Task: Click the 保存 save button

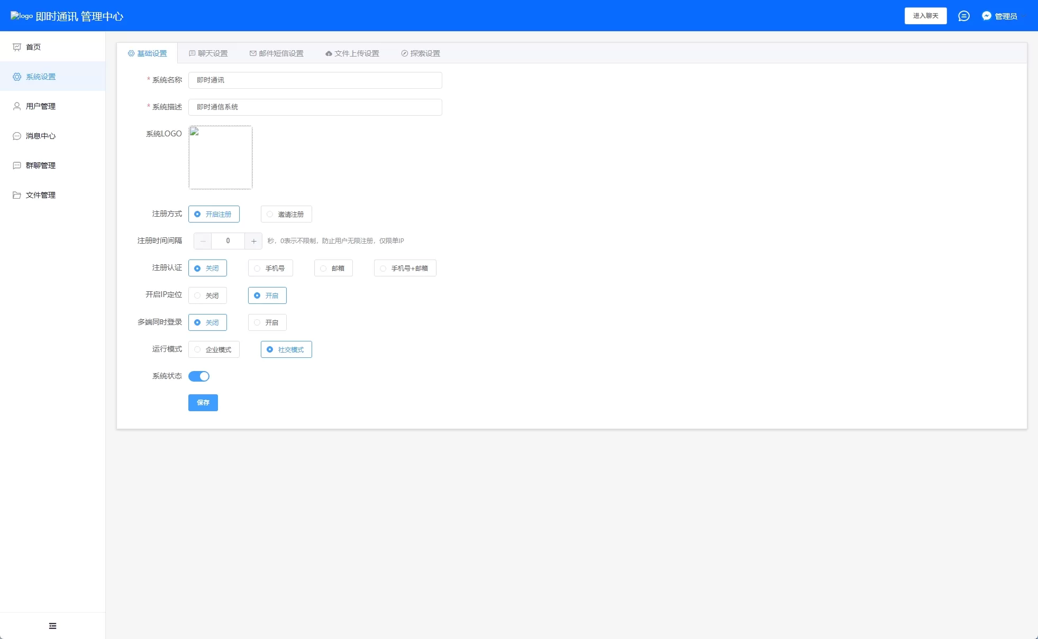Action: click(203, 403)
